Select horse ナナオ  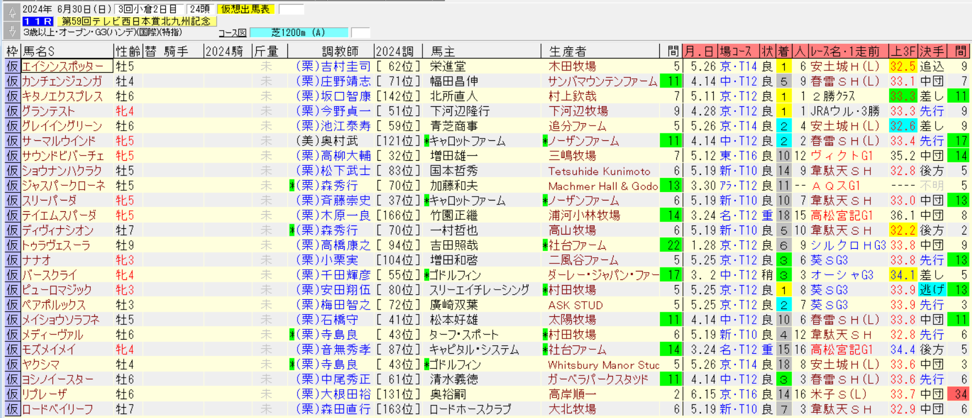36,260
